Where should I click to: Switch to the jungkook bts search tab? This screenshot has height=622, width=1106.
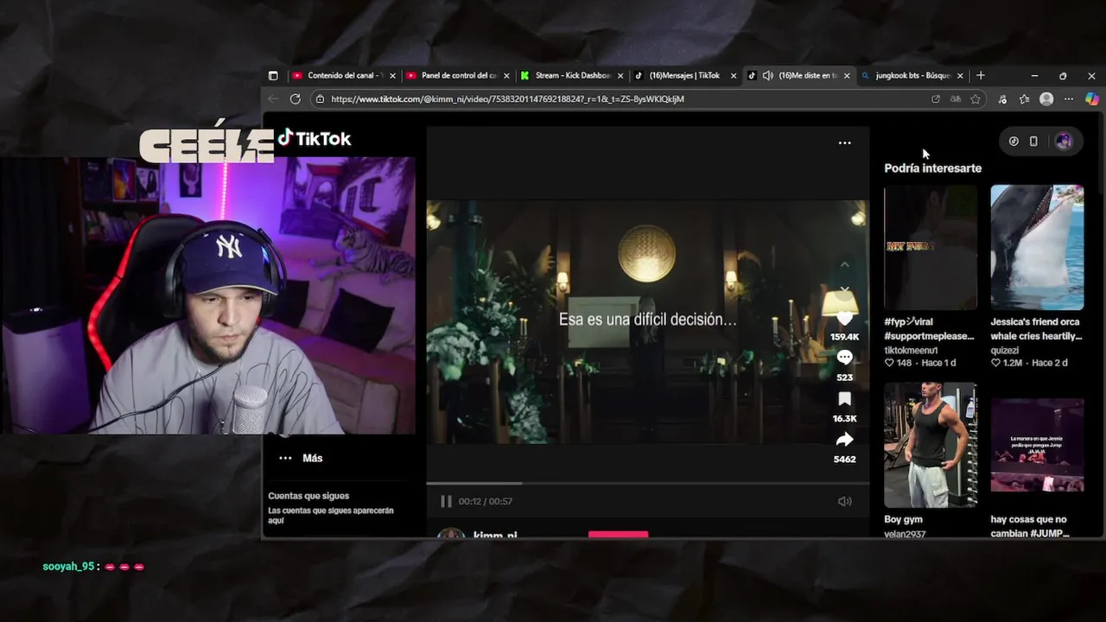click(x=912, y=76)
